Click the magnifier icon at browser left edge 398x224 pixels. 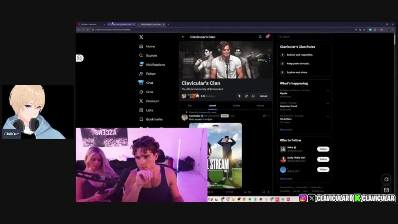[x=79, y=58]
